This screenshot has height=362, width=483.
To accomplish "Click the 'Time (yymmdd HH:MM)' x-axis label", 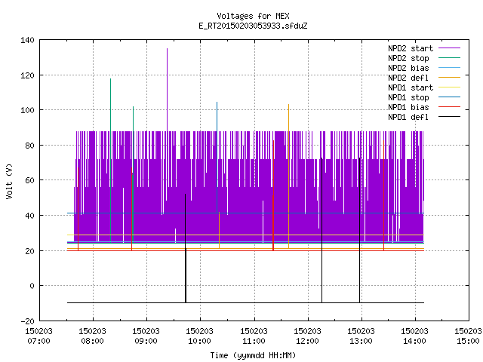I will (x=253, y=355).
